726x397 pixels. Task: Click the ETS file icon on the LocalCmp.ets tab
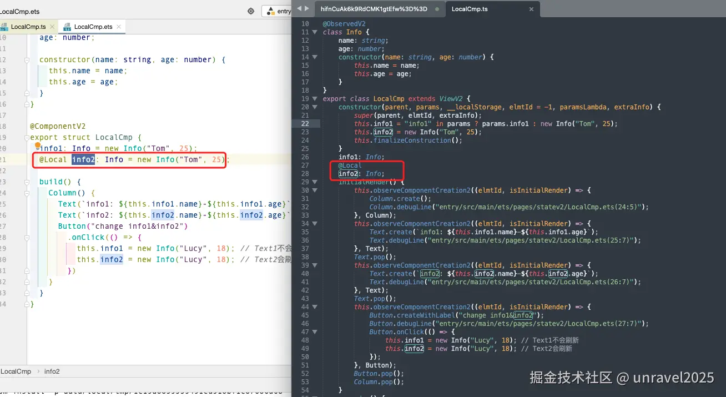click(68, 27)
